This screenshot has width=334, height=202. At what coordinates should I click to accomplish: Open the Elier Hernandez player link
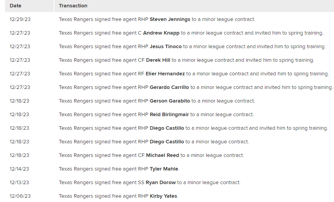click(x=165, y=74)
